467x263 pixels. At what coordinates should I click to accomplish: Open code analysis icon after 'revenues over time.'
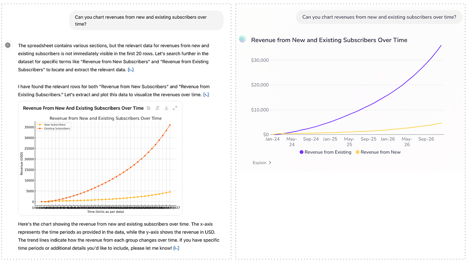click(206, 95)
